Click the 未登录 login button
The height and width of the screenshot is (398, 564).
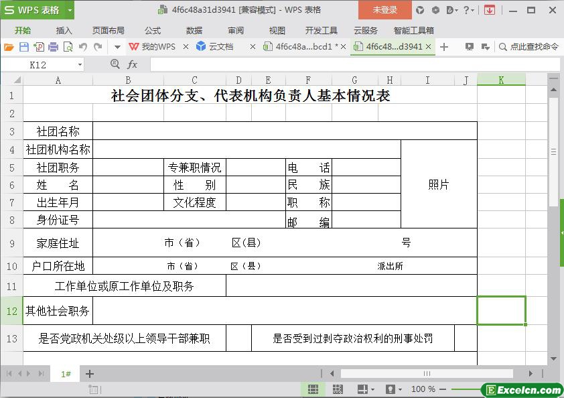click(385, 10)
